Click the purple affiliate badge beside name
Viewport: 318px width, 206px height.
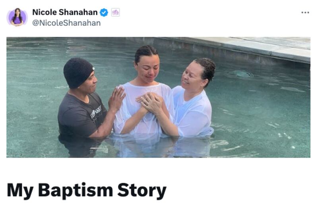click(115, 12)
